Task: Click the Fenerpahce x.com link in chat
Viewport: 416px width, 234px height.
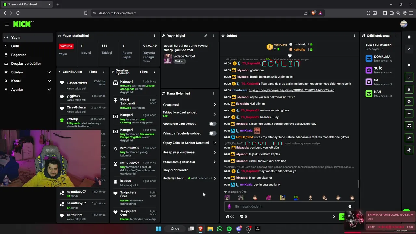Action: click(292, 90)
